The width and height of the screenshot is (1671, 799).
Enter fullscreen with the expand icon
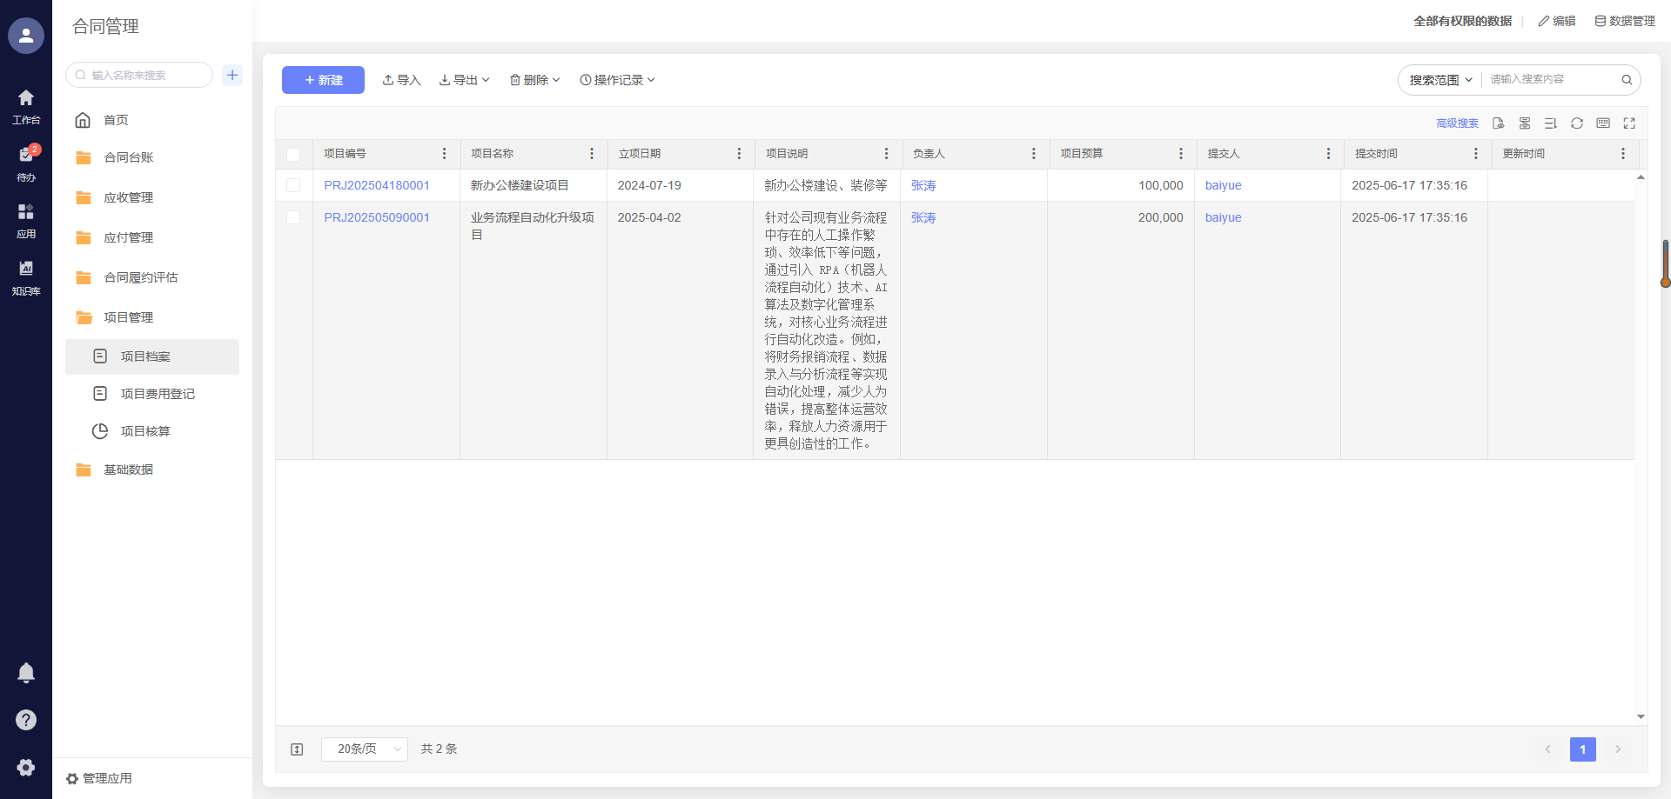1629,123
